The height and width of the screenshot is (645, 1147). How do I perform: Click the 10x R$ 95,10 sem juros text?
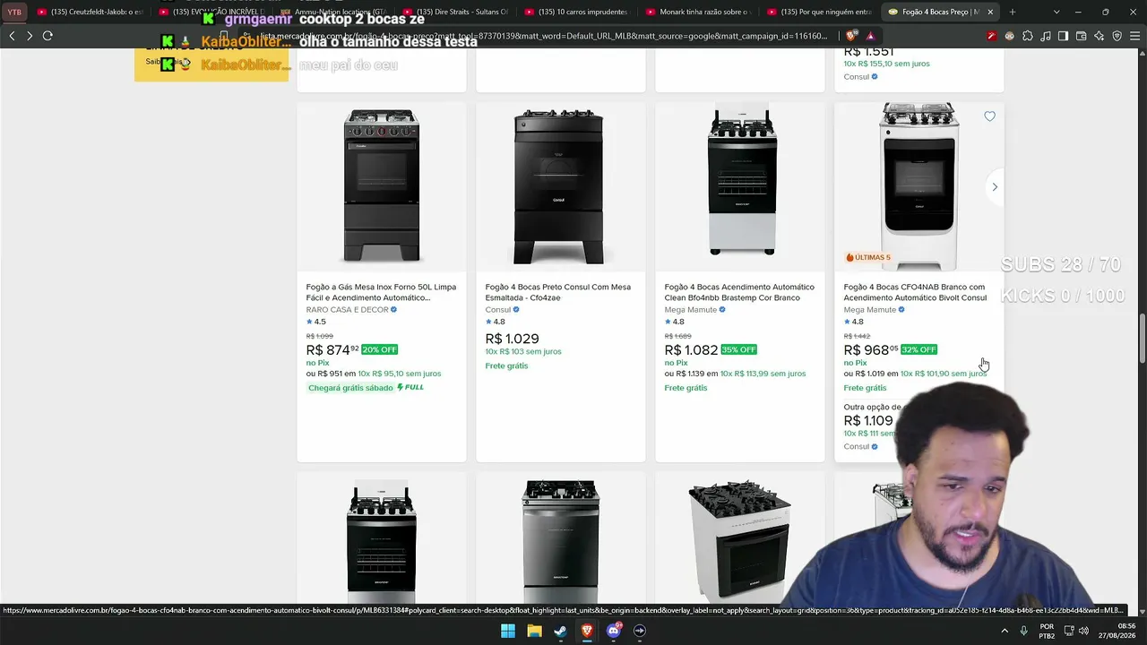[x=400, y=374]
